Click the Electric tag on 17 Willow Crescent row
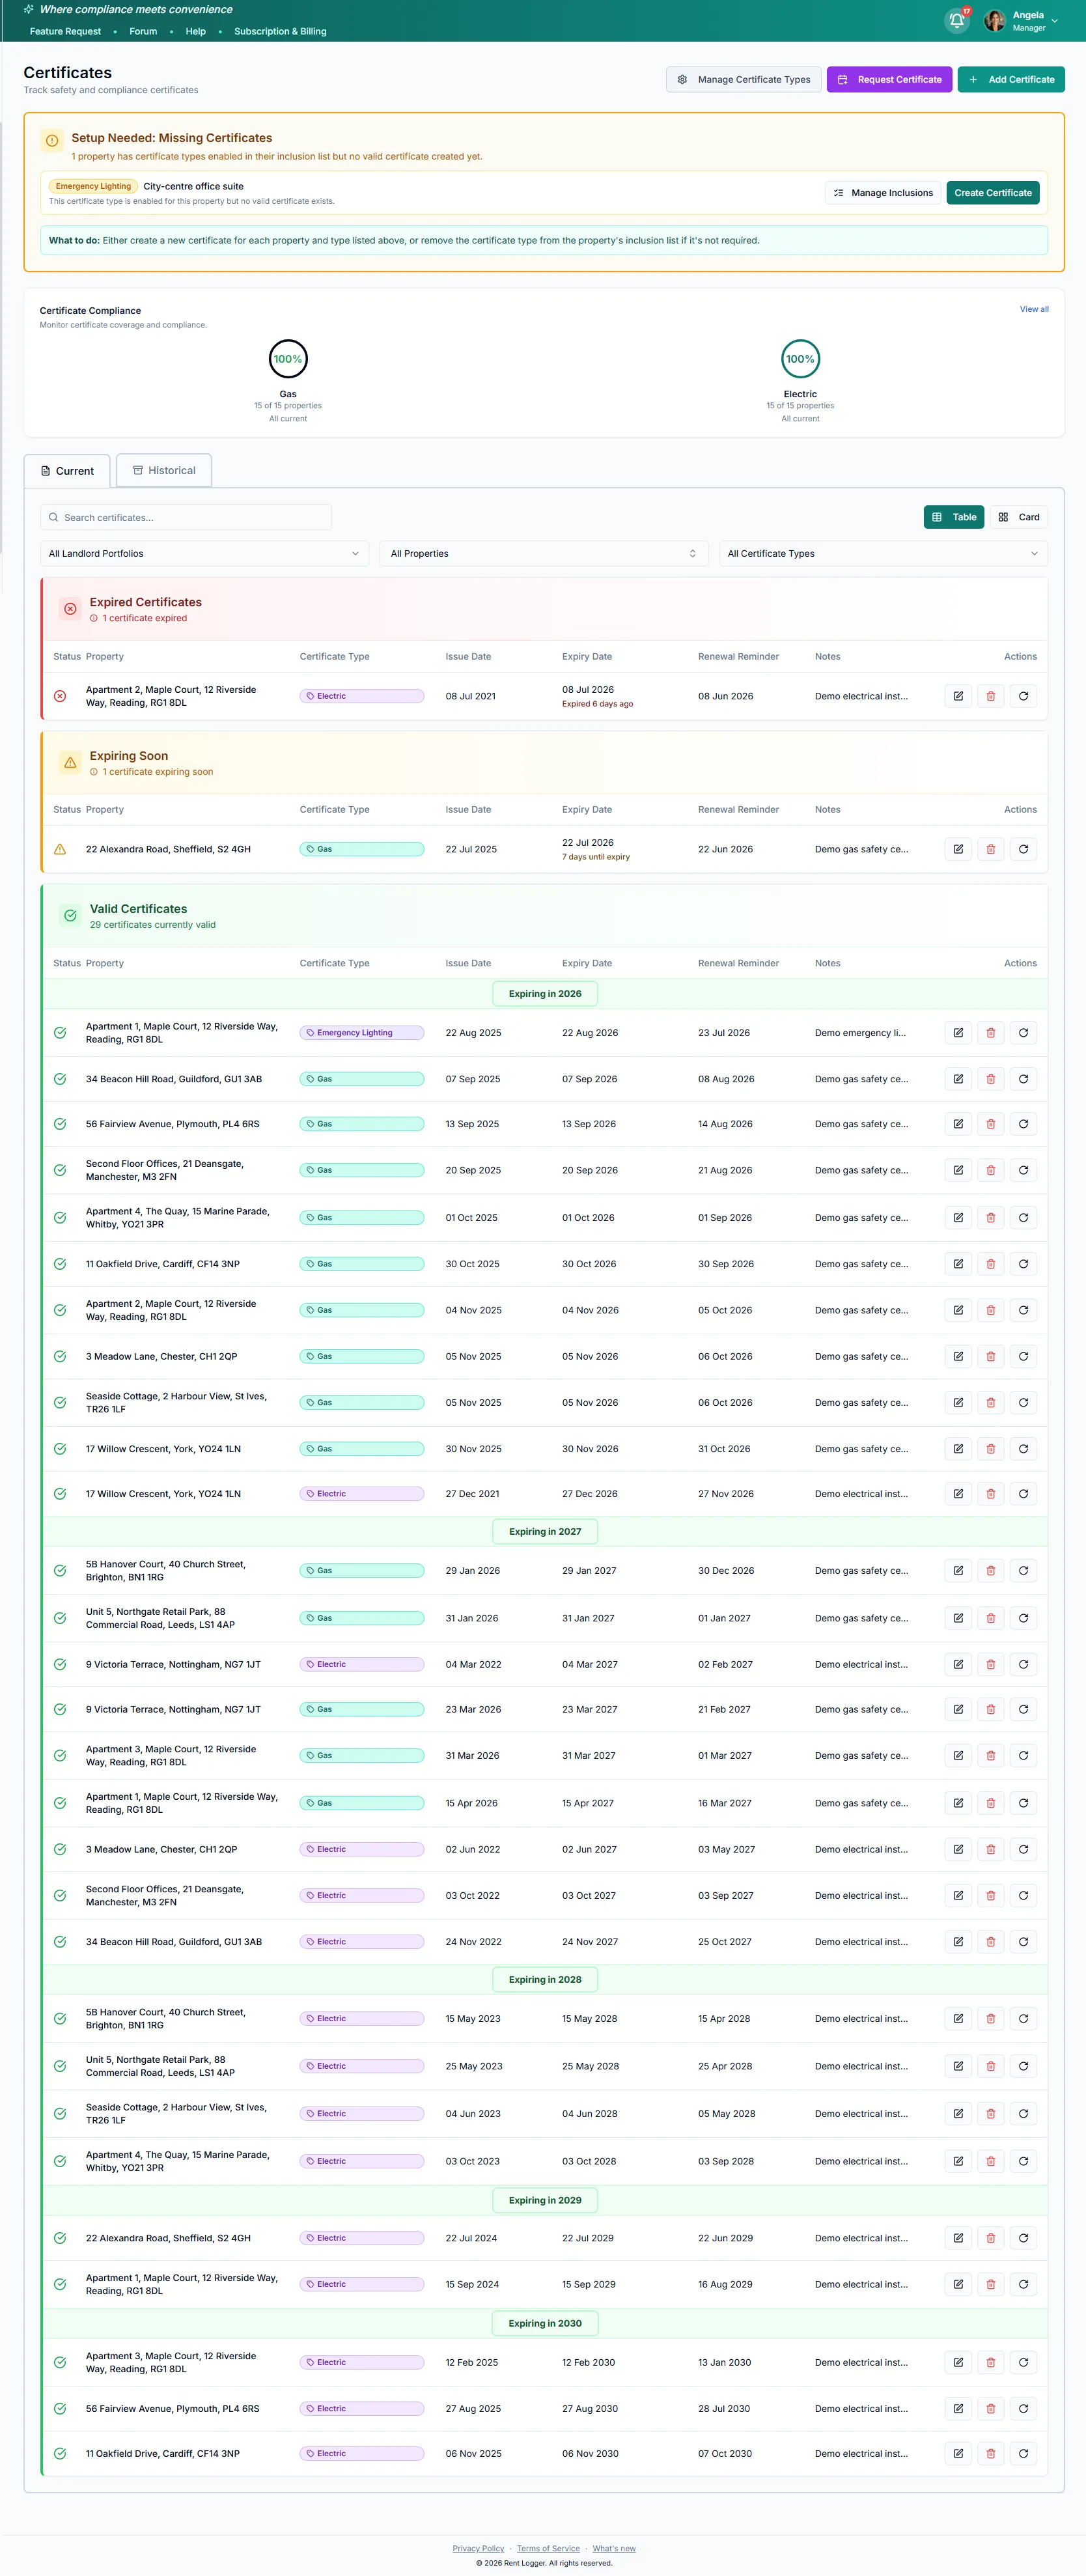 point(362,1494)
